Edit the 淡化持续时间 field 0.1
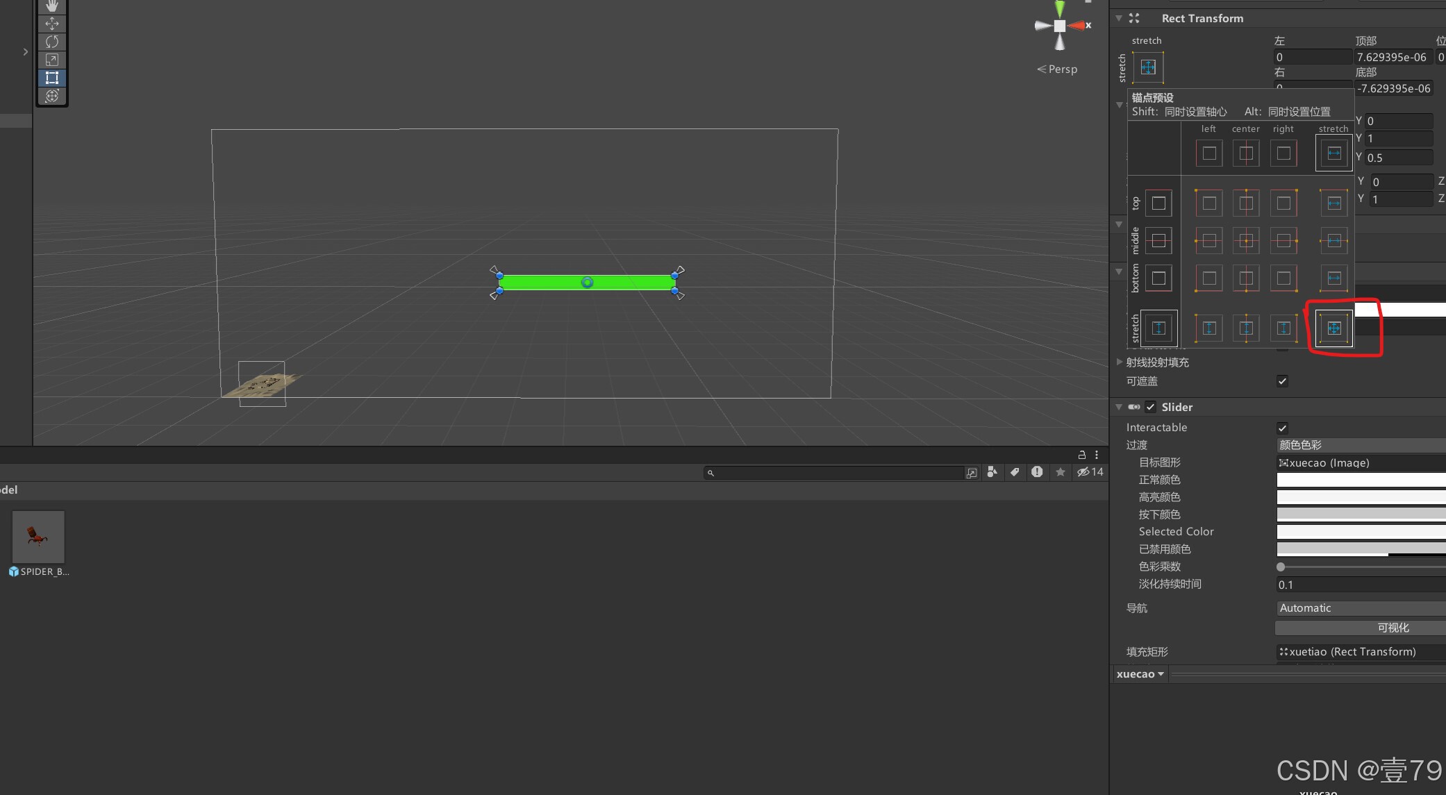Screen dimensions: 1446x795 click(x=1361, y=585)
